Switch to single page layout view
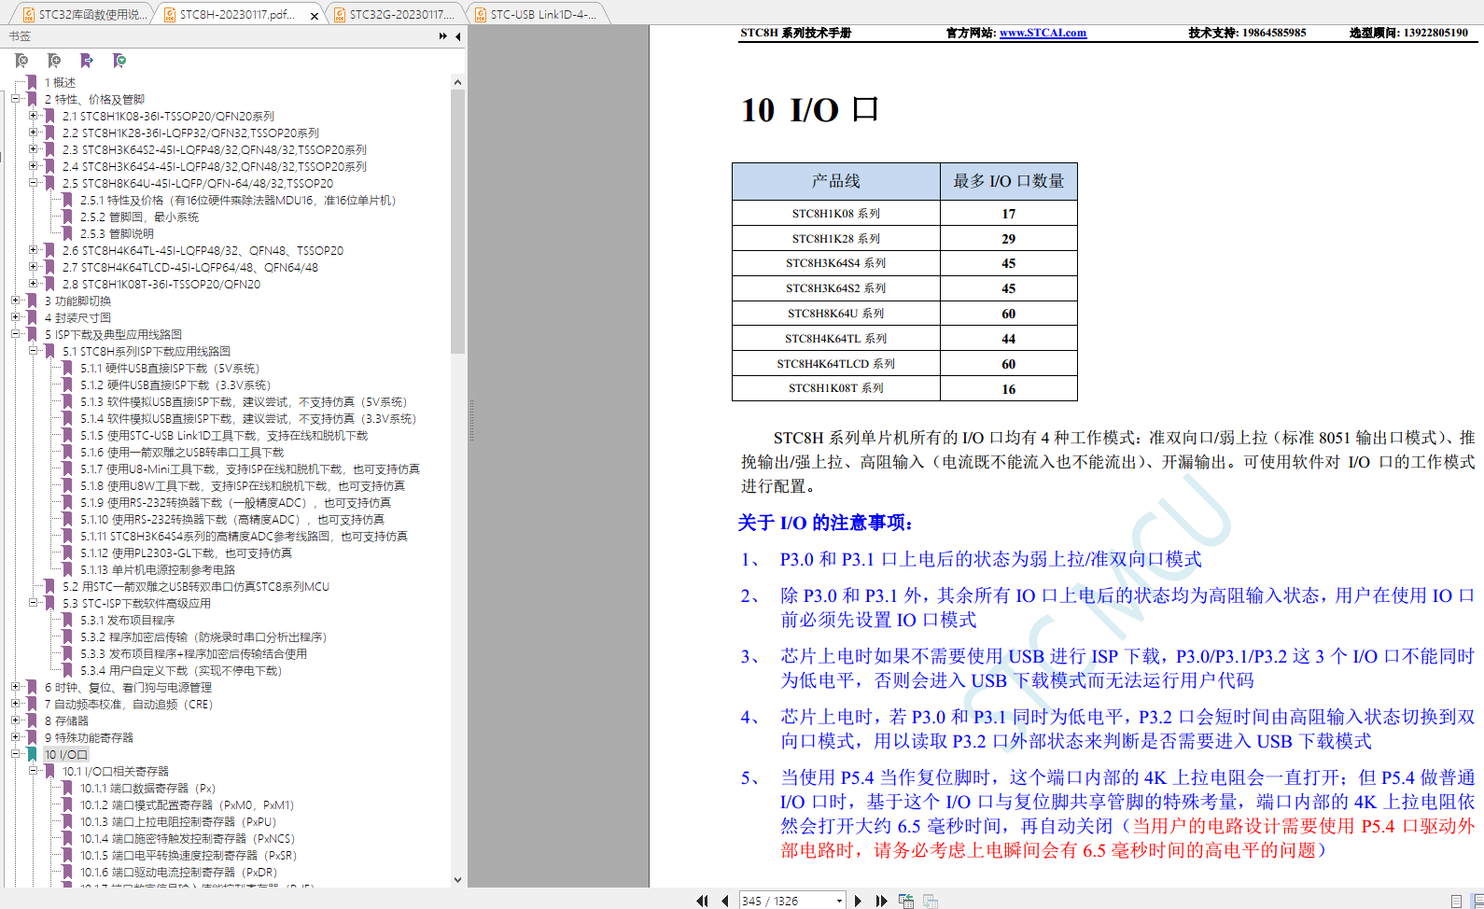 [1457, 901]
